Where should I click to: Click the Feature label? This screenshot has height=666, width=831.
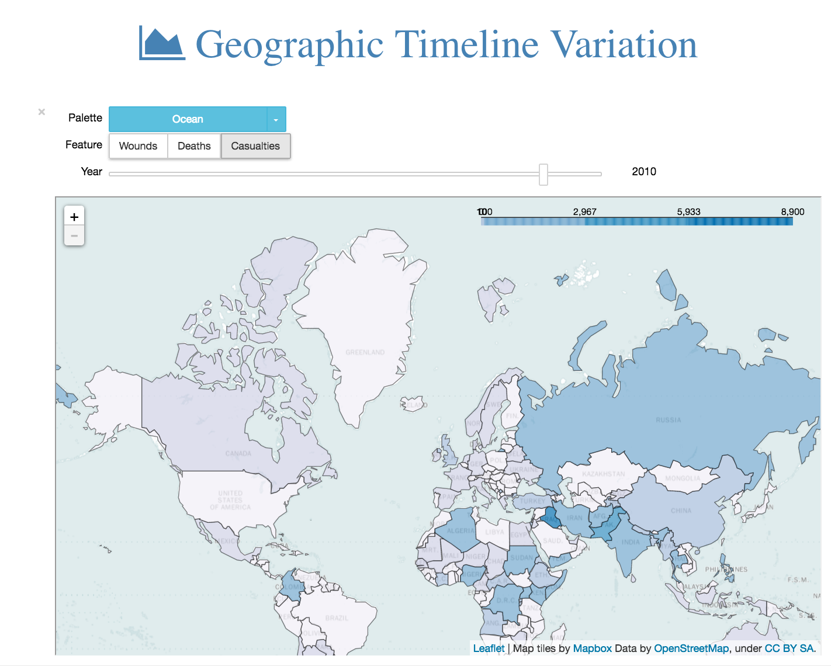pos(84,145)
